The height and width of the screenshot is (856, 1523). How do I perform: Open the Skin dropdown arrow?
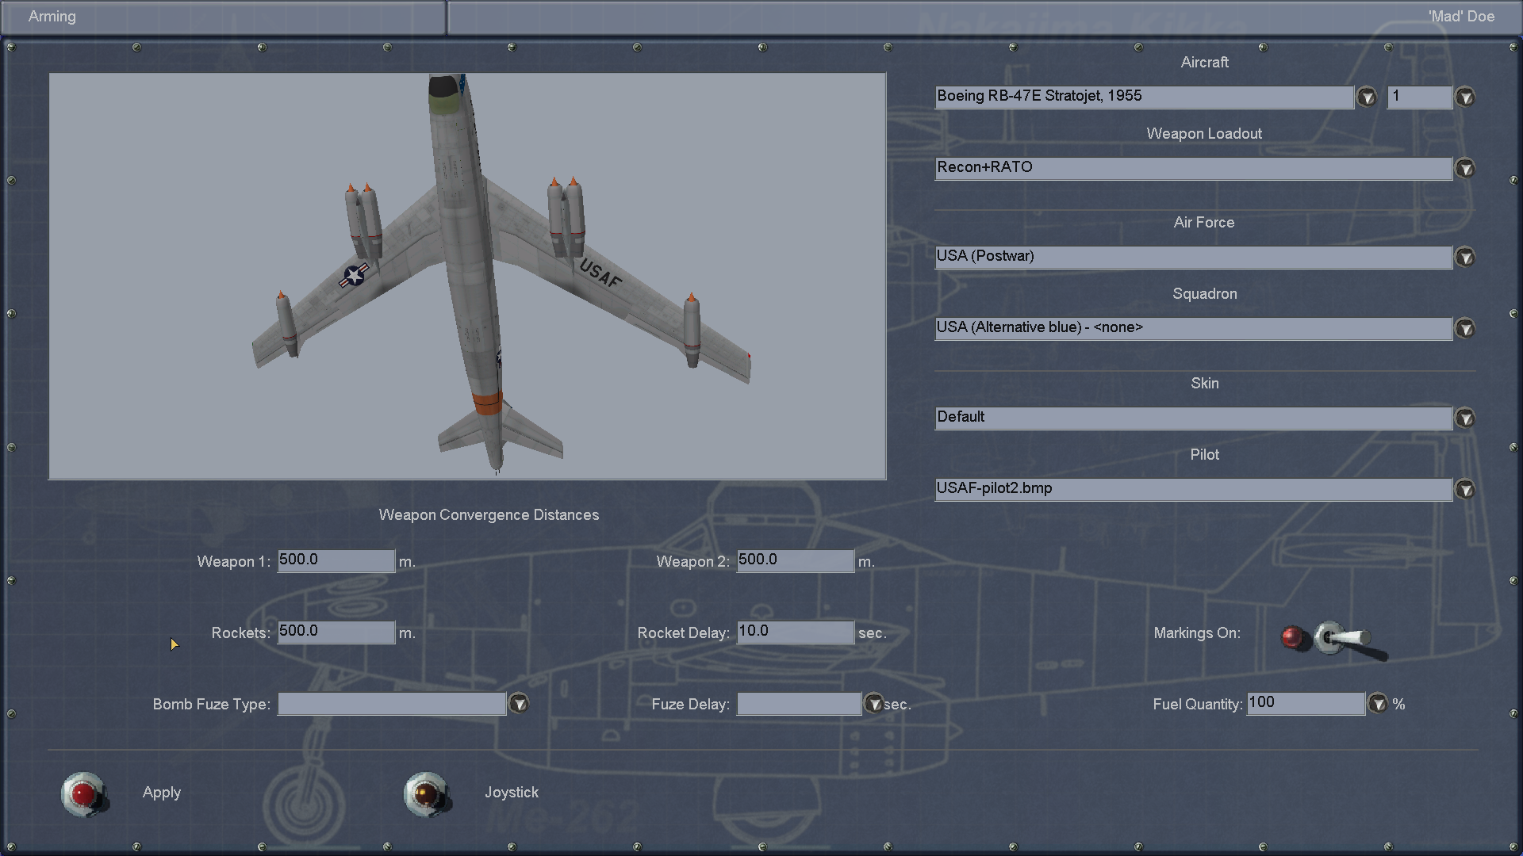click(1464, 418)
